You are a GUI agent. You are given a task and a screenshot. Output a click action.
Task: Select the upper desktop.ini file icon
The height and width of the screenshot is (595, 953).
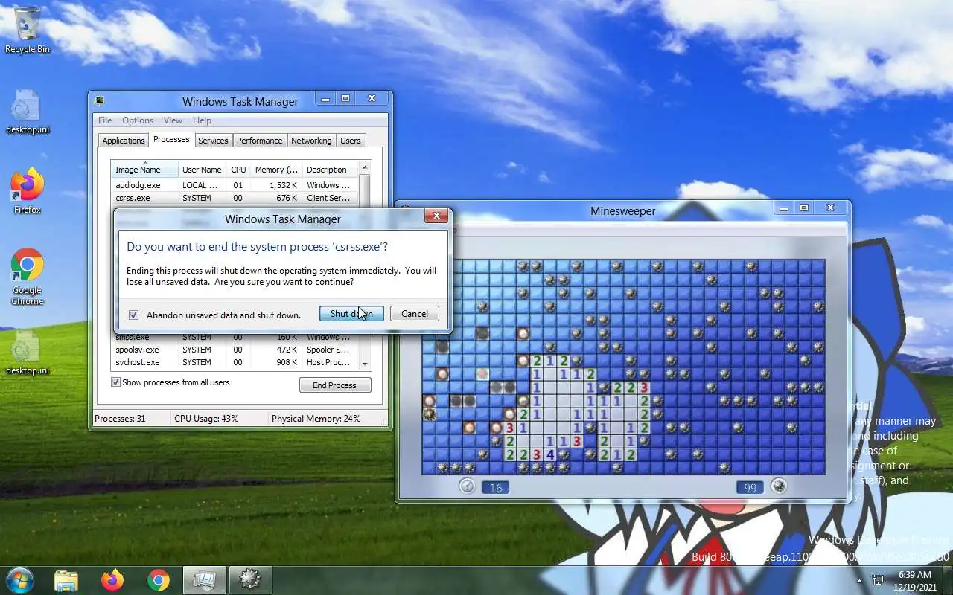coord(28,112)
